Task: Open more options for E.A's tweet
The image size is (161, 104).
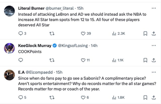Action: tap(153, 72)
